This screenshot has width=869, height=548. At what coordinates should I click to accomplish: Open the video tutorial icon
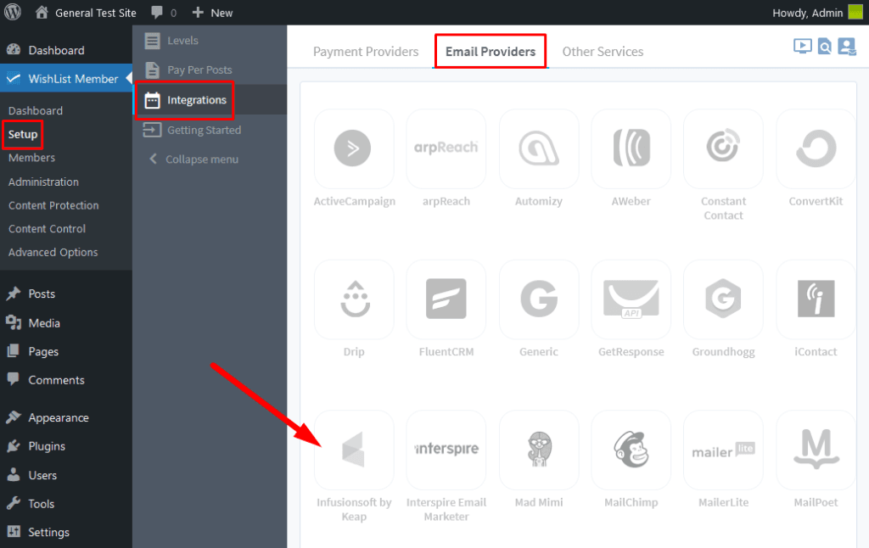click(803, 47)
